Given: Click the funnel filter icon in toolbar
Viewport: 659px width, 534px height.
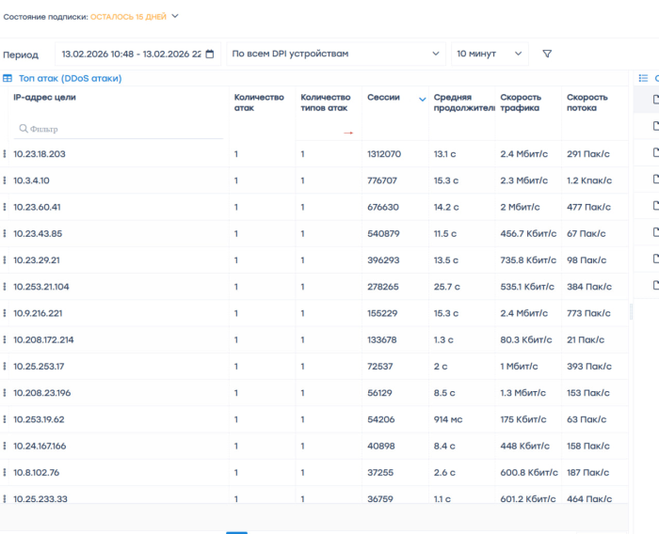Looking at the screenshot, I should pyautogui.click(x=547, y=55).
